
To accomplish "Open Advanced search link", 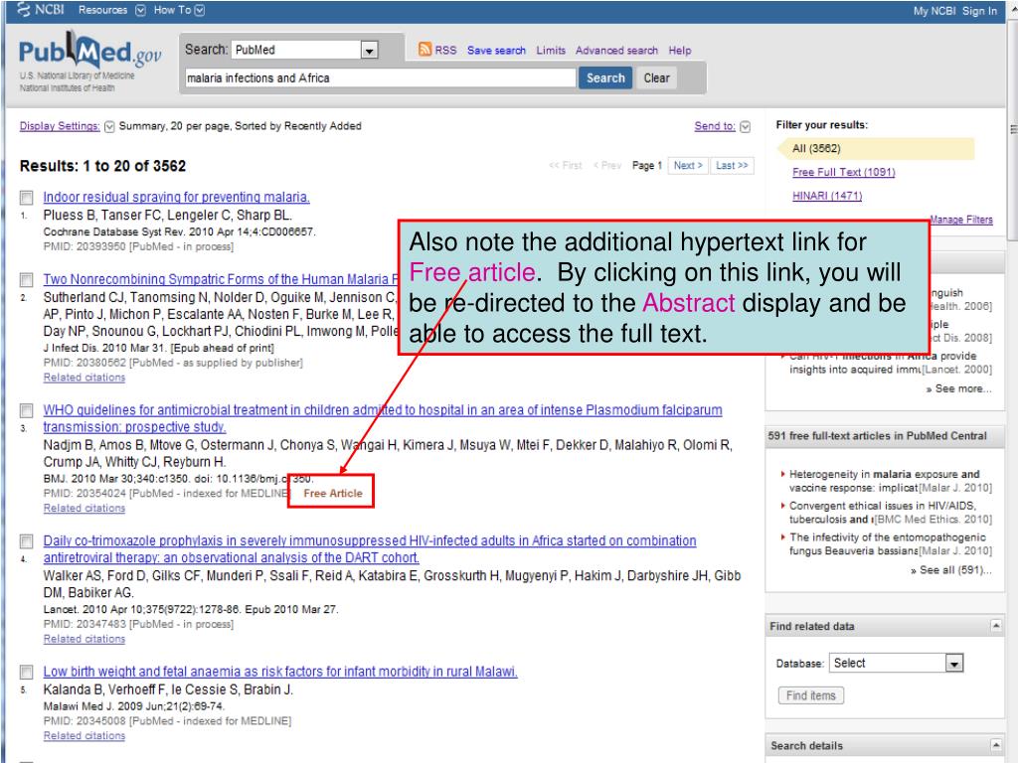I will point(616,50).
